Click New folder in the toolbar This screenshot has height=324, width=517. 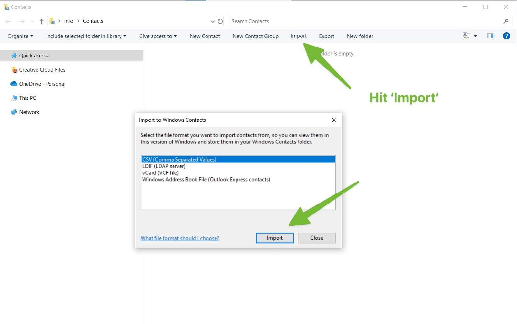tap(360, 36)
